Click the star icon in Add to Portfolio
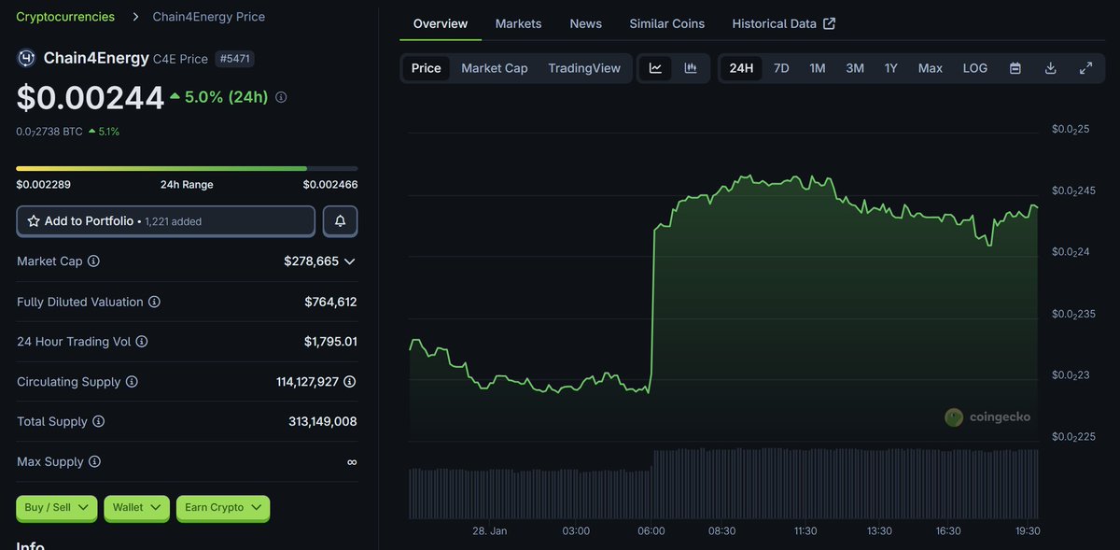 (34, 221)
